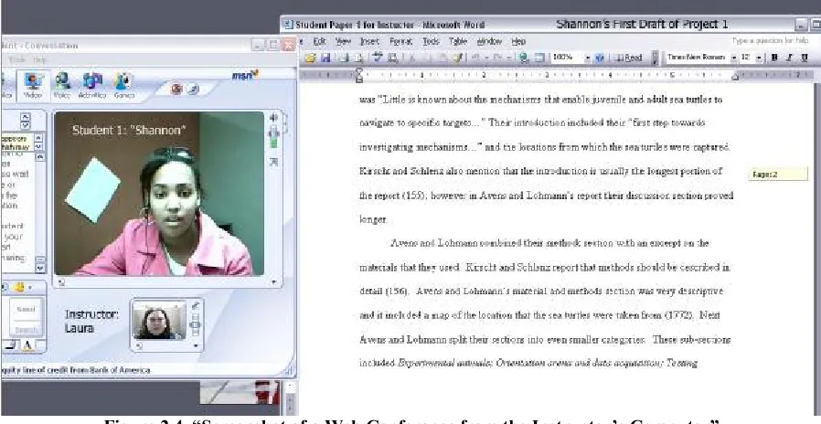Click the Tables and Borders icon

(538, 58)
